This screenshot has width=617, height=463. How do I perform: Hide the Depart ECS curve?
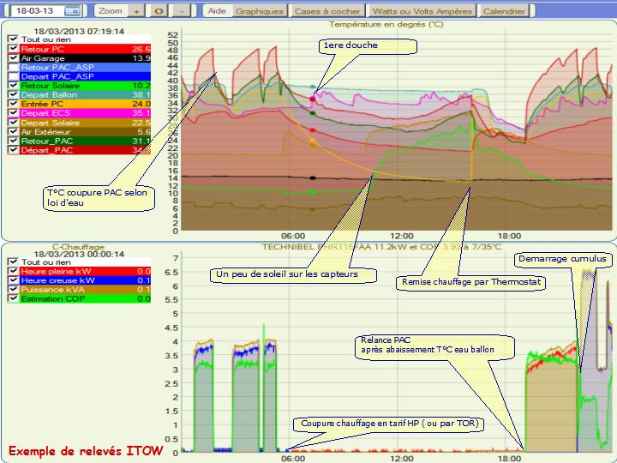tap(12, 113)
